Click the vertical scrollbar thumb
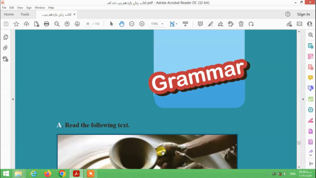Viewport: 316px width, 178px height. 299,143
